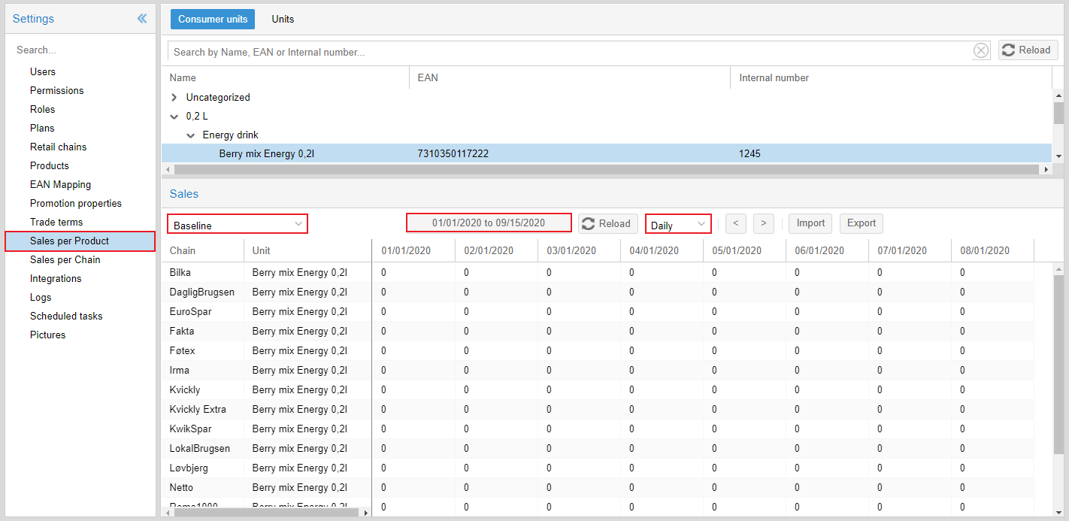Screen dimensions: 1069x521
Task: Navigate to Sales per Chain
Action: tap(65, 259)
